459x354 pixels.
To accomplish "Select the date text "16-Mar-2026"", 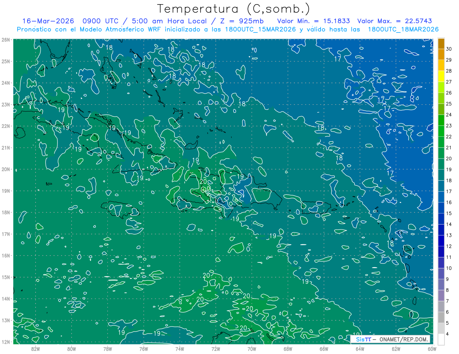I will pos(48,21).
